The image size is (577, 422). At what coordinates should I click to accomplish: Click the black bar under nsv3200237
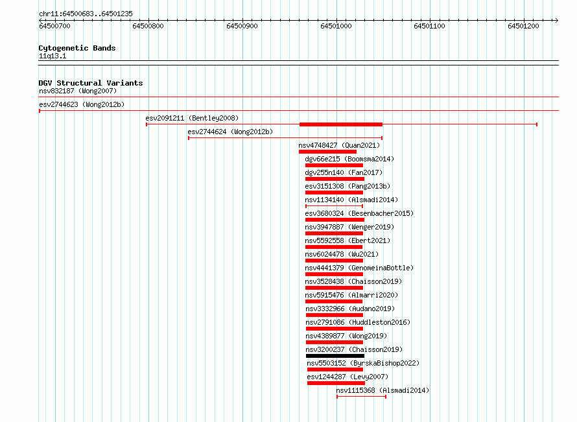coord(335,356)
